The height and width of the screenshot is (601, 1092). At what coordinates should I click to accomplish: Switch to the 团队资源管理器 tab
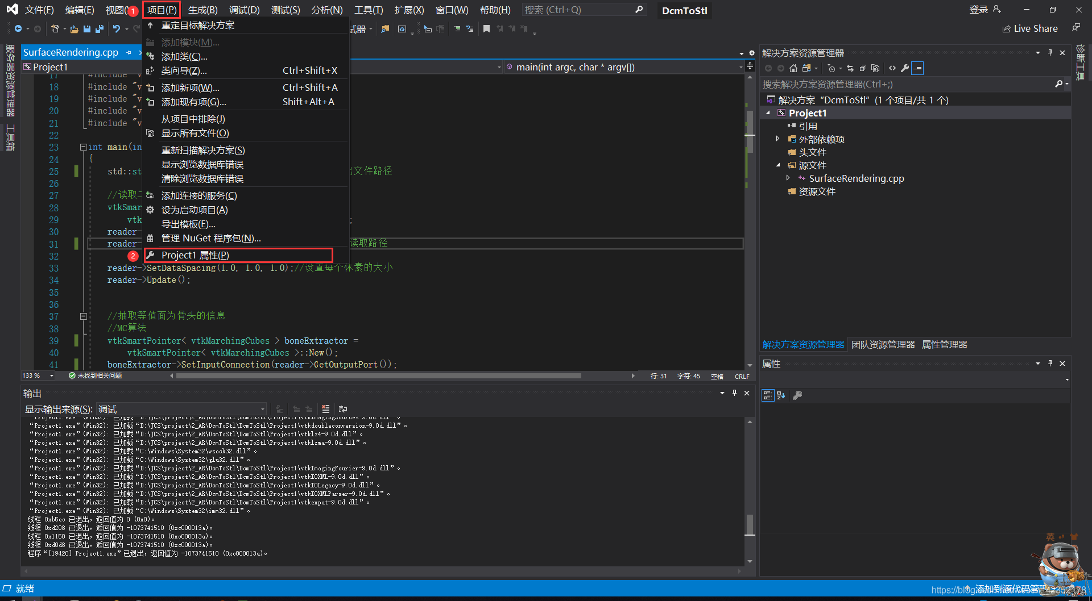pyautogui.click(x=883, y=344)
